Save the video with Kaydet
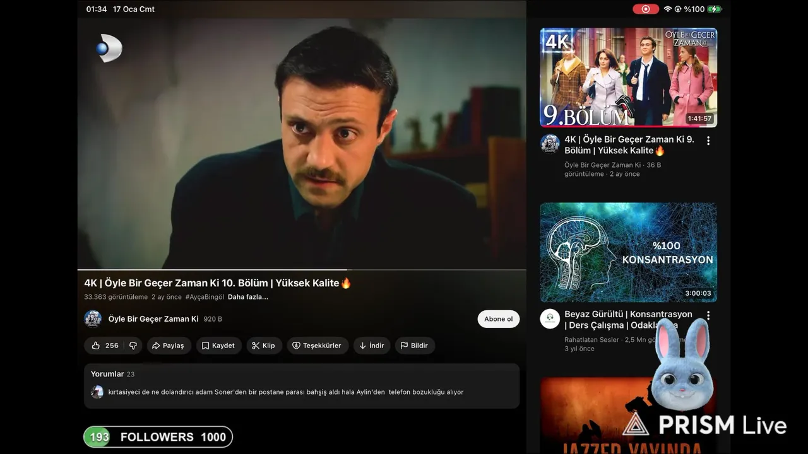The height and width of the screenshot is (454, 808). (218, 346)
